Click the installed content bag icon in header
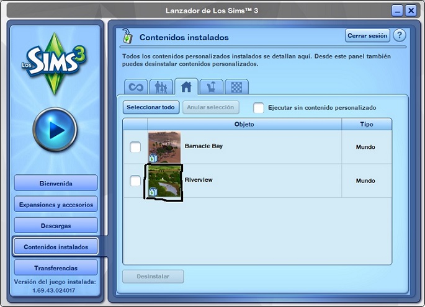This screenshot has height=307, width=425. (126, 36)
